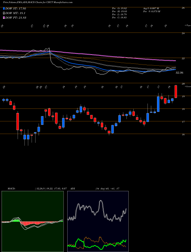Select the 'Pre C: 18.85' value
191x252 pixels.
pyautogui.click(x=120, y=18)
